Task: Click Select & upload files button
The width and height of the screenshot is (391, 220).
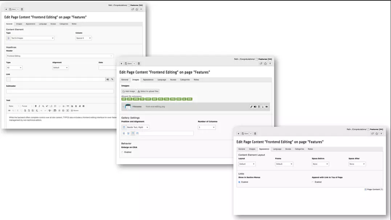Action: 148,91
